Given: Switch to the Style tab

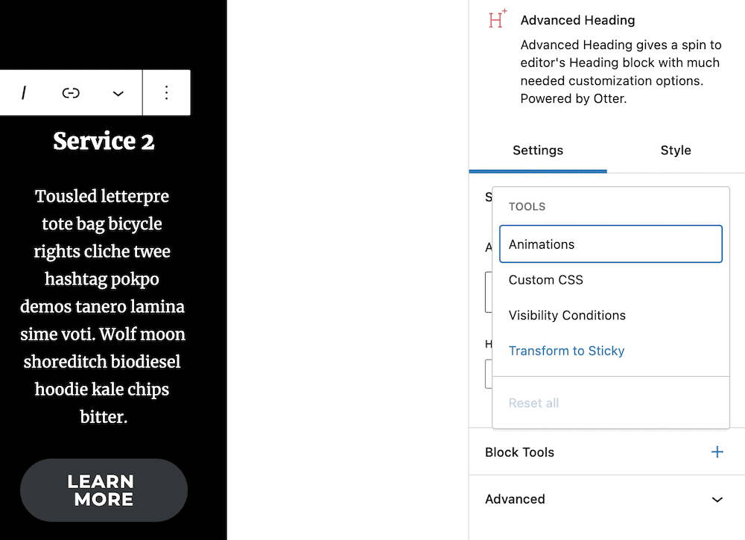Looking at the screenshot, I should click(x=675, y=150).
